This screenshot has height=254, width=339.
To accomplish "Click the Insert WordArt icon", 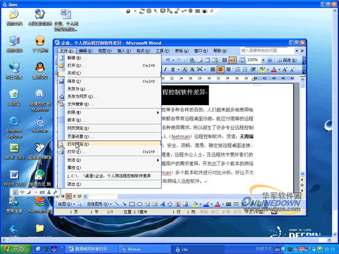I will pos(162,204).
